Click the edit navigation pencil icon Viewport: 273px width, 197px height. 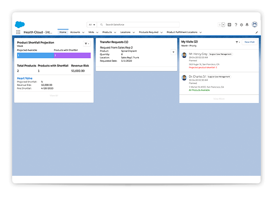[257, 32]
